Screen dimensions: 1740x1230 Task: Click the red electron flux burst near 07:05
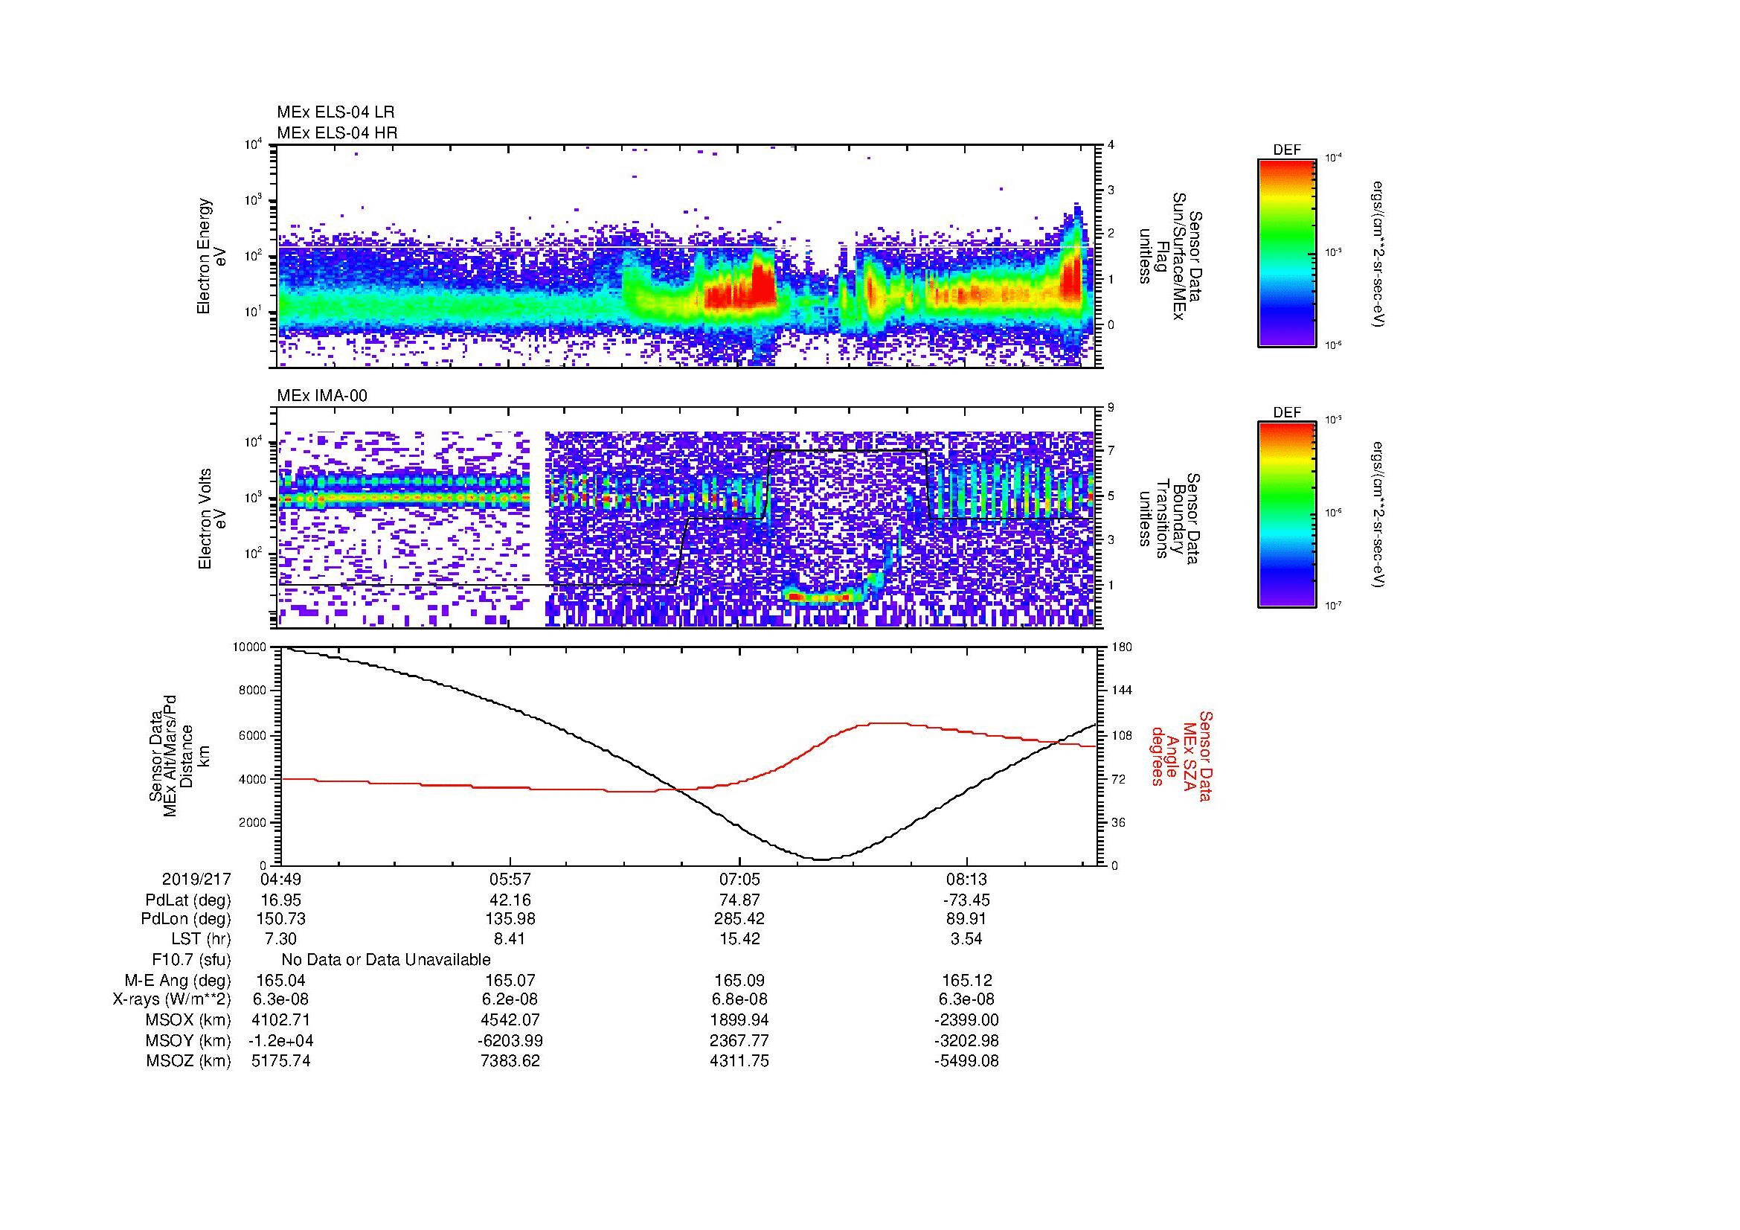point(739,289)
